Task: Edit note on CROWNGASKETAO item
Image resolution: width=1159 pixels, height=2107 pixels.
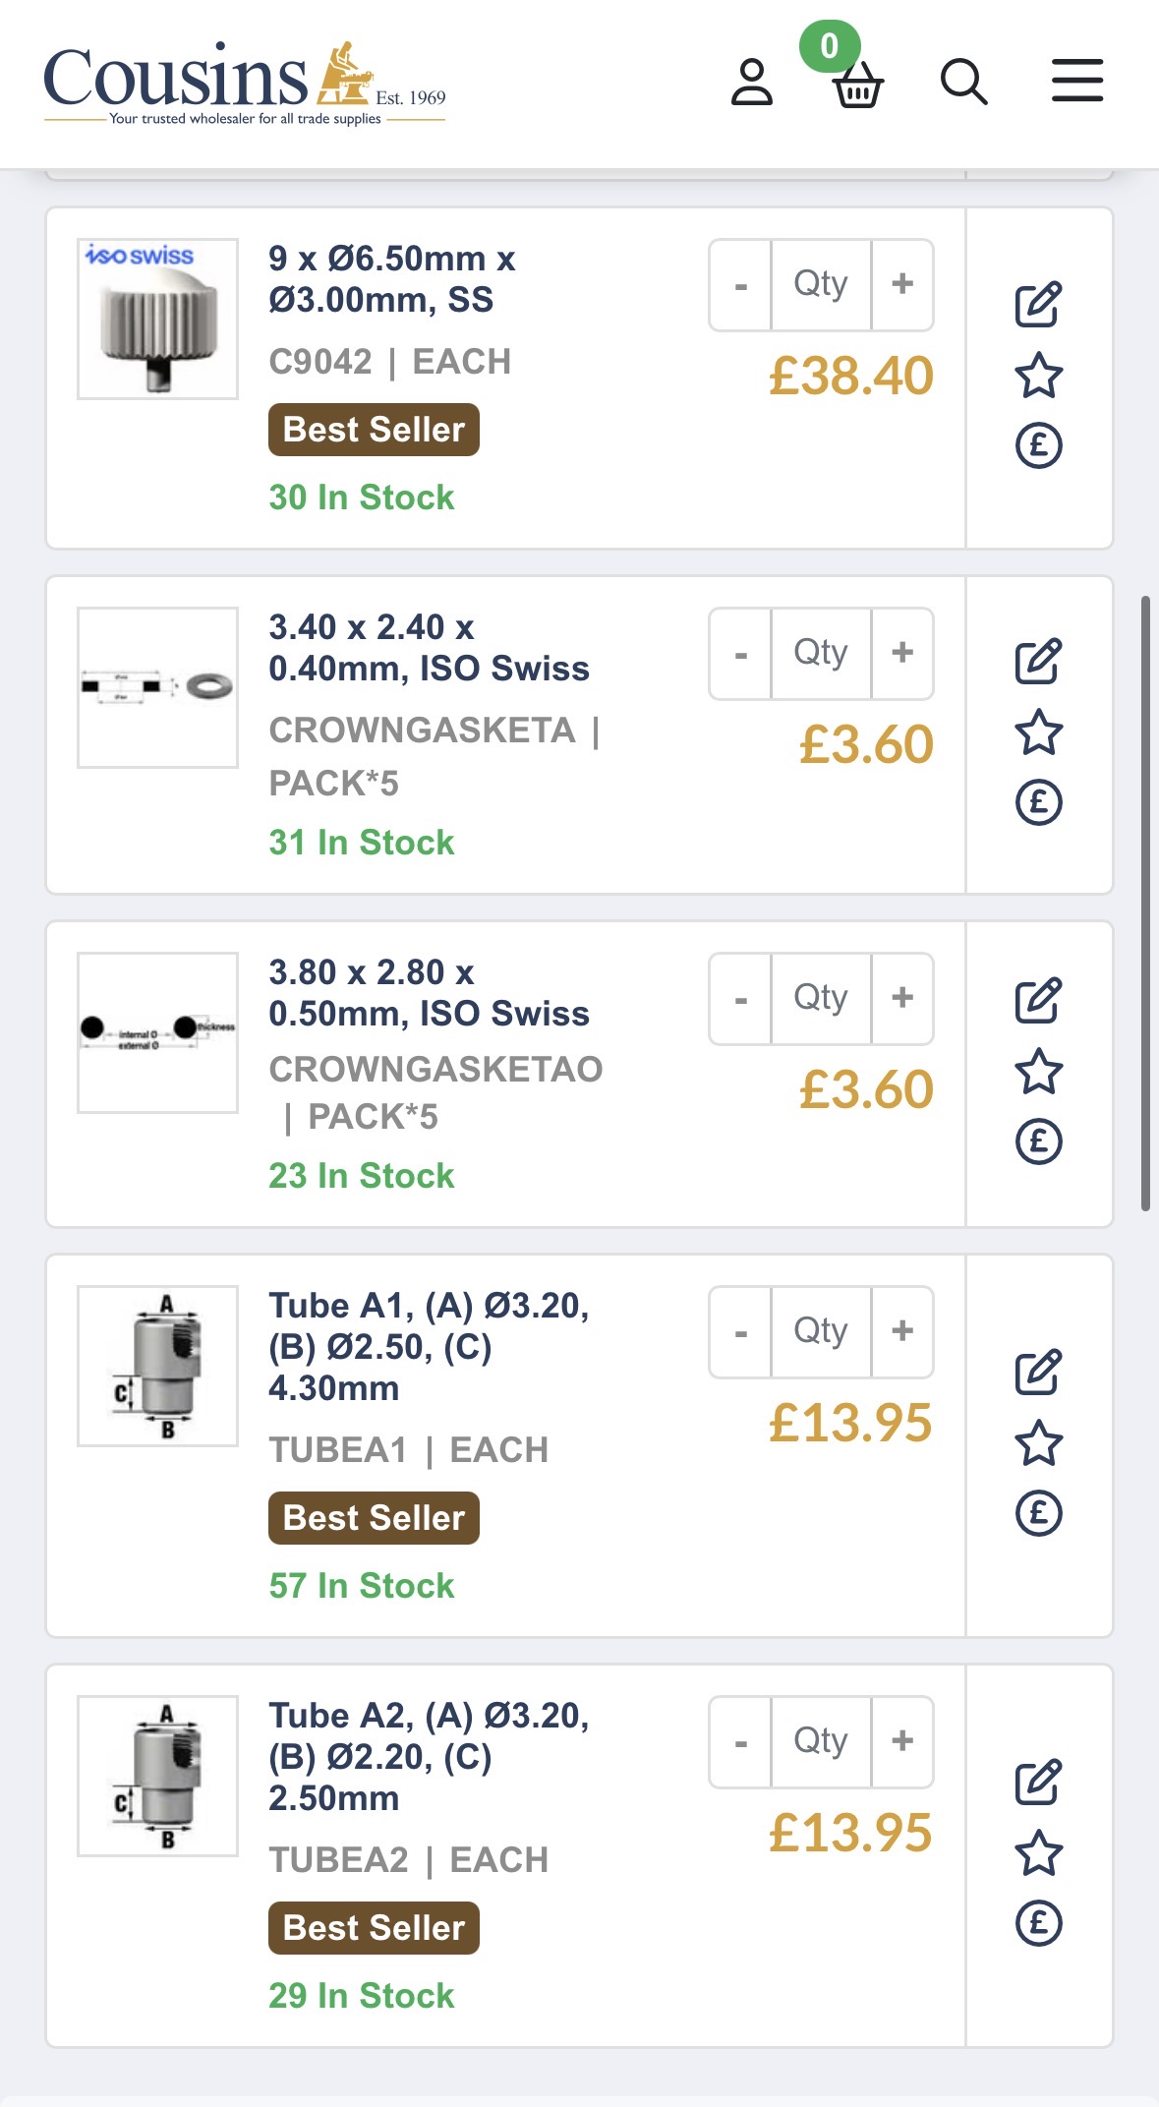Action: 1038,1001
